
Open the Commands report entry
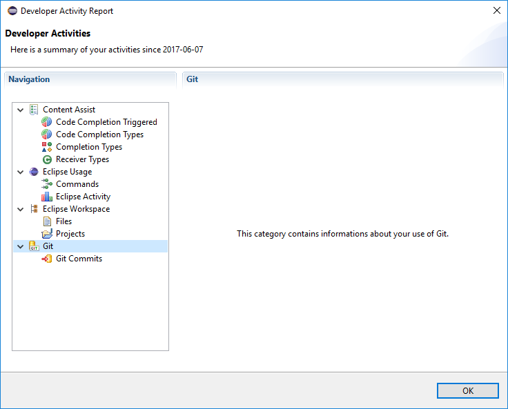pos(77,184)
